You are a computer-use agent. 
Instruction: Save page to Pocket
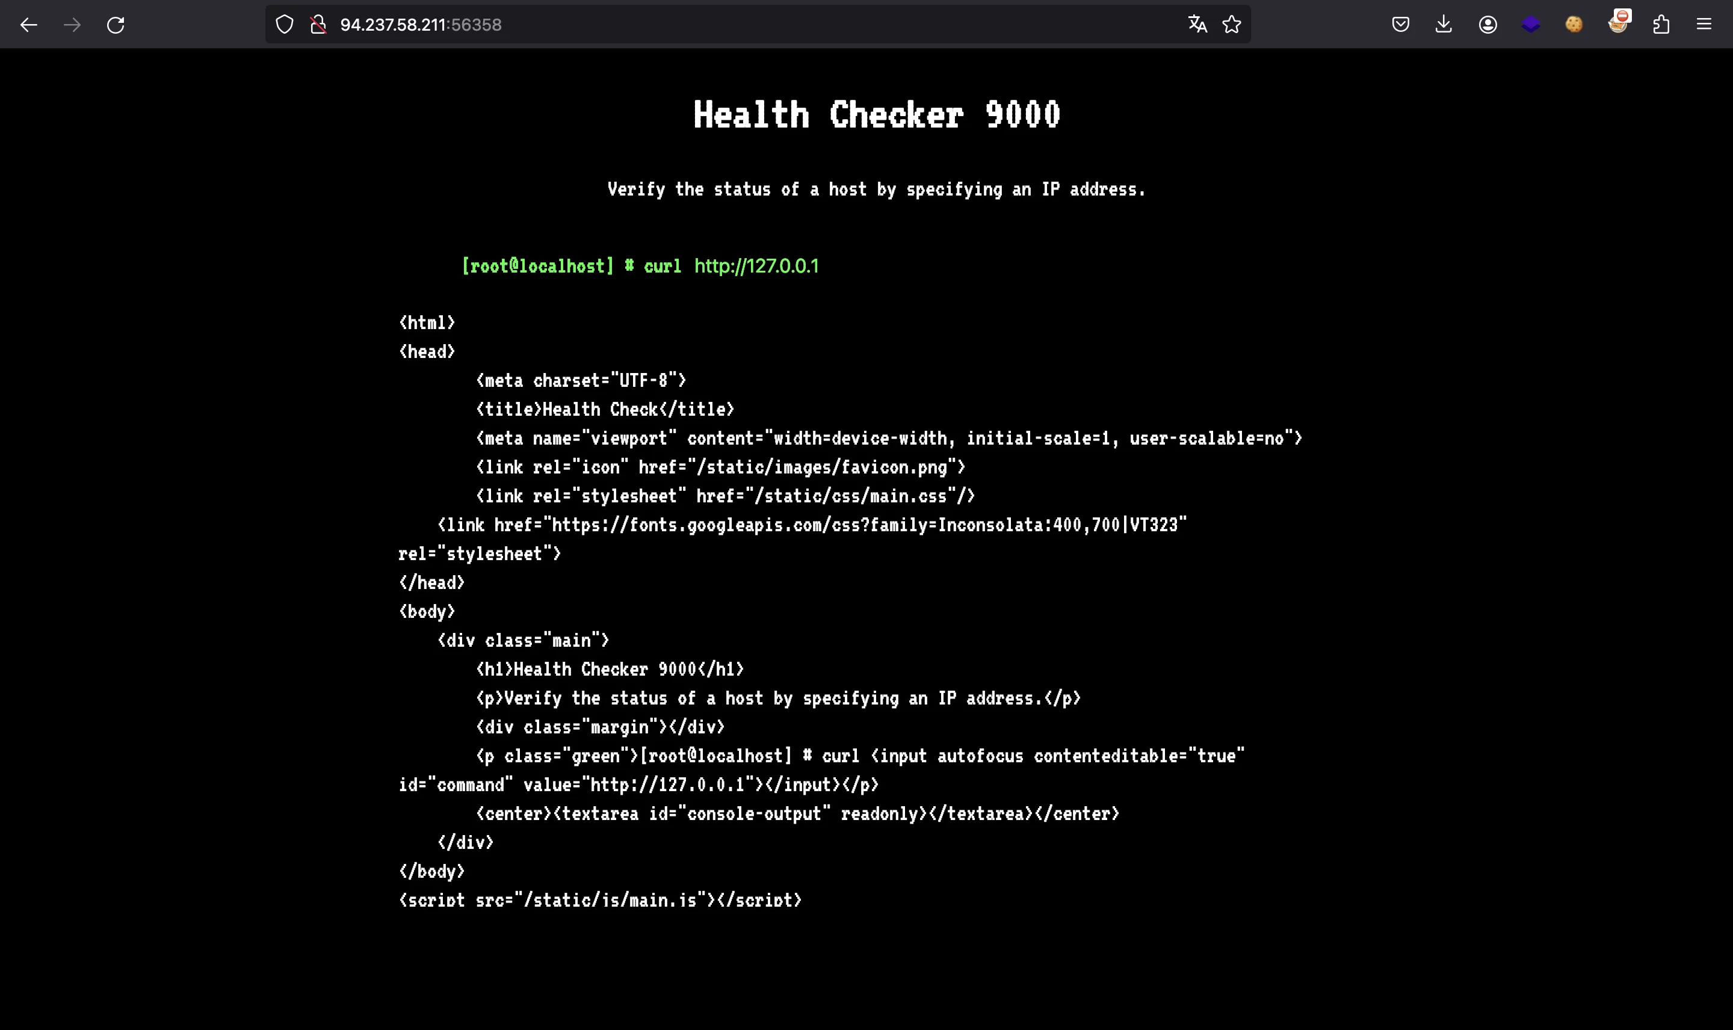pos(1401,25)
